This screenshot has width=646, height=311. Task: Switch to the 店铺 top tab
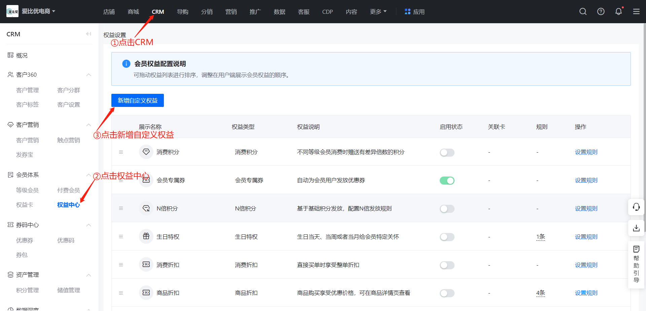click(x=109, y=12)
